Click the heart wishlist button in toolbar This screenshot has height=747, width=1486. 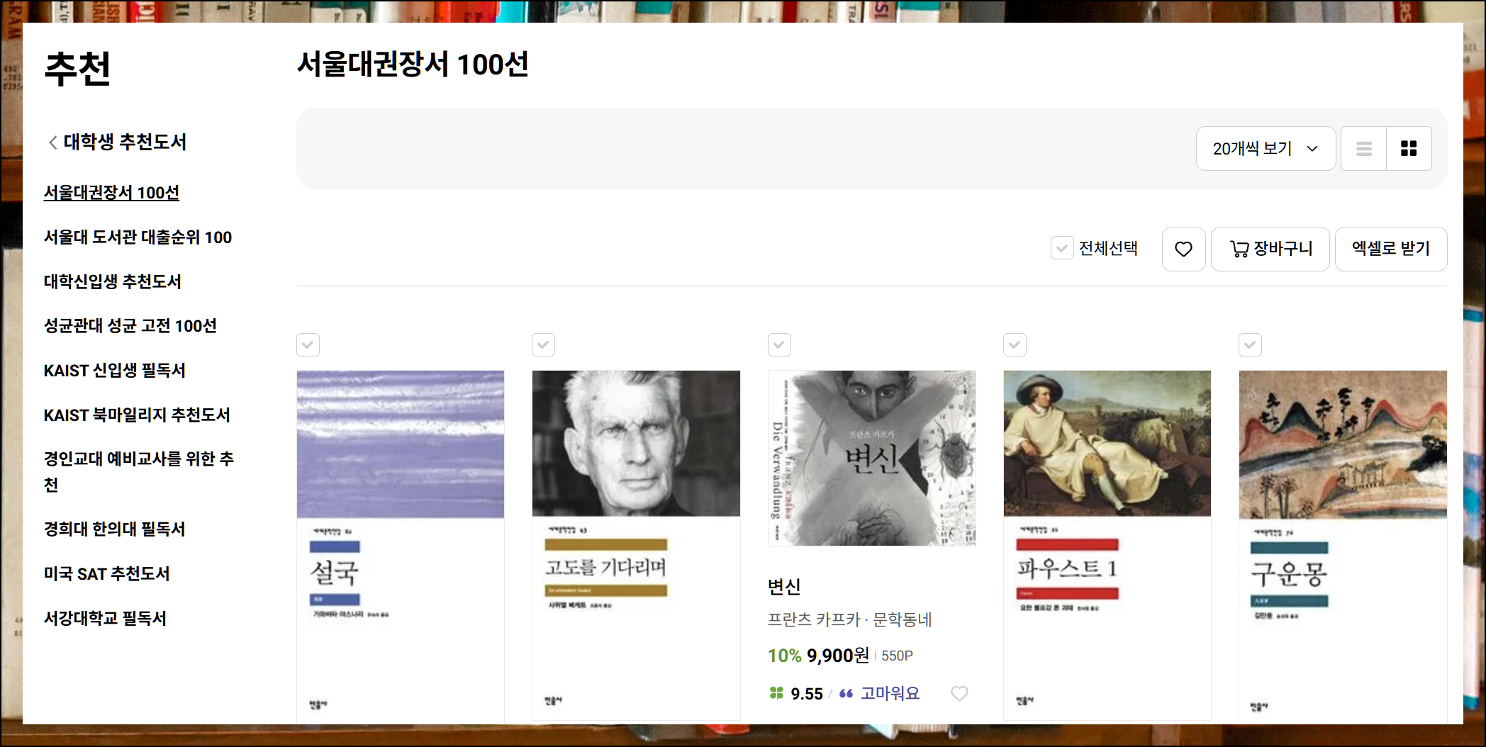click(1183, 249)
